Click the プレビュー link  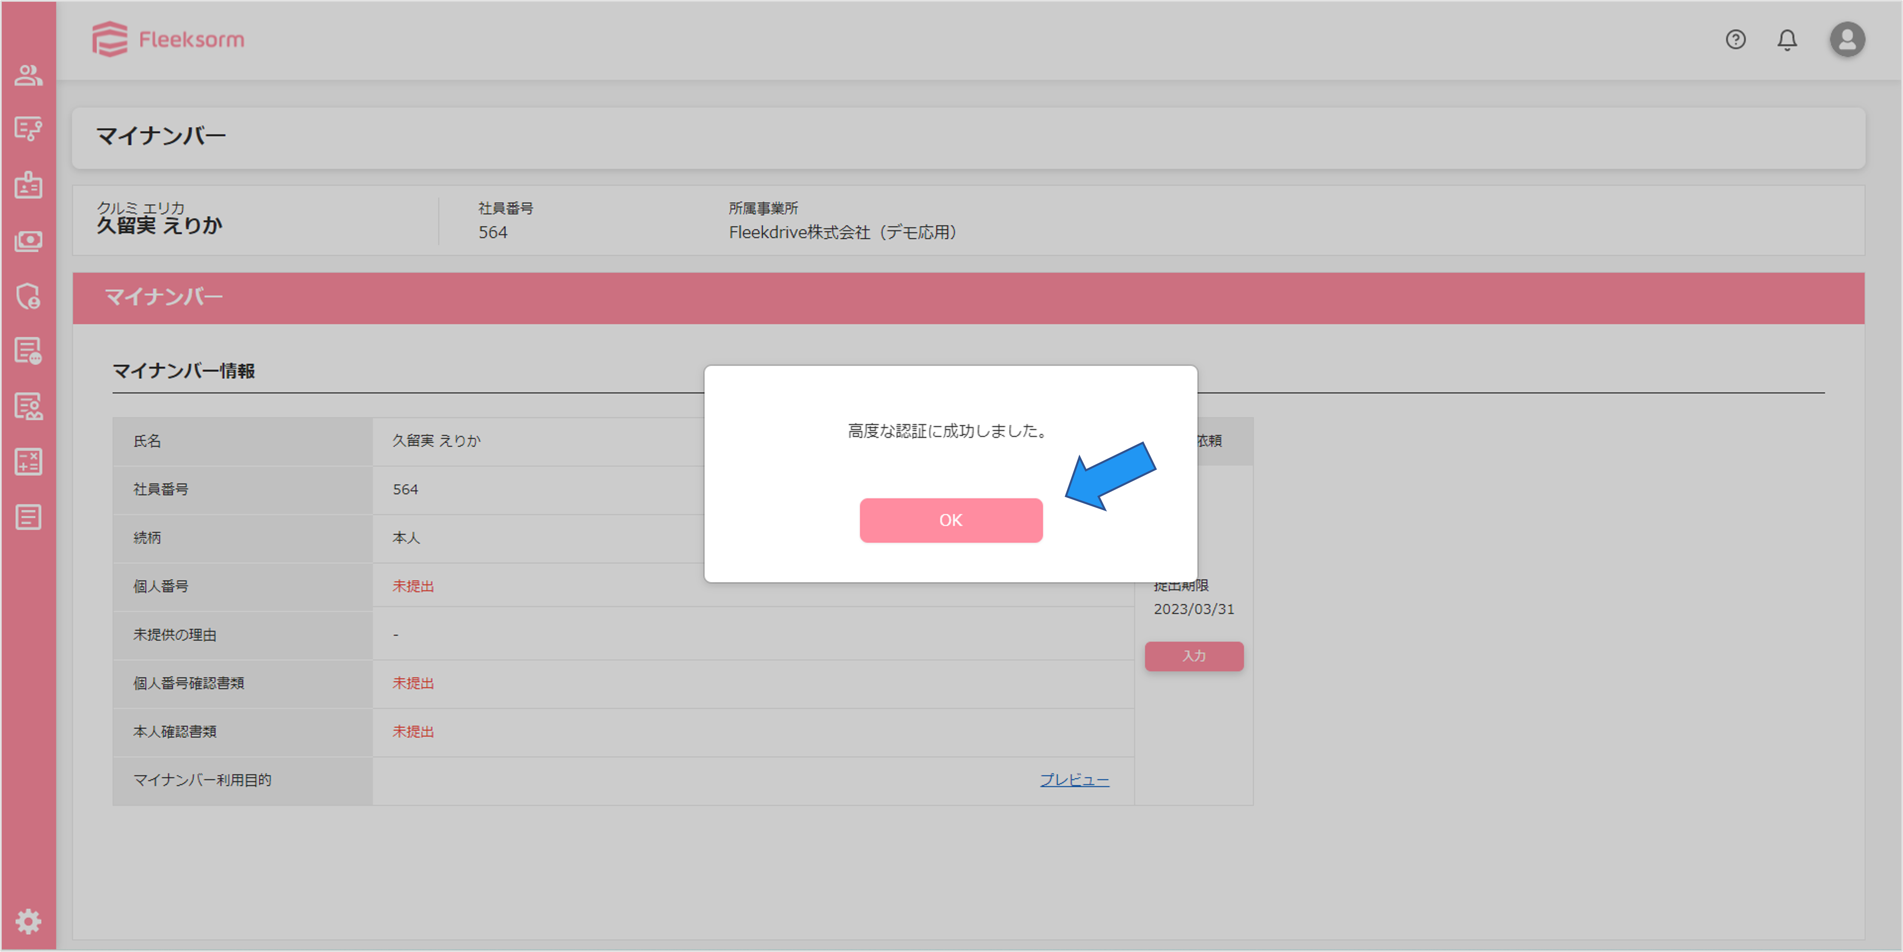[x=1074, y=780]
